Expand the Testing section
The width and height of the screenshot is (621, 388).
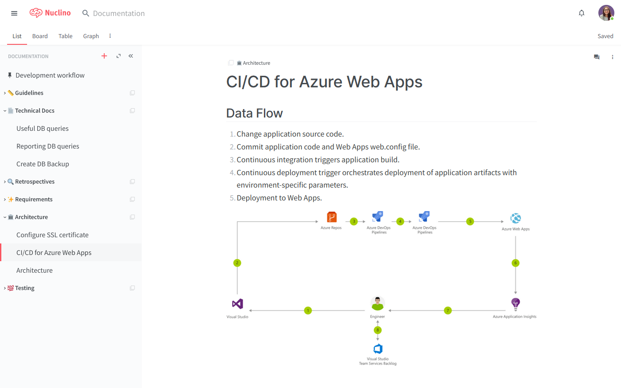[x=4, y=288]
